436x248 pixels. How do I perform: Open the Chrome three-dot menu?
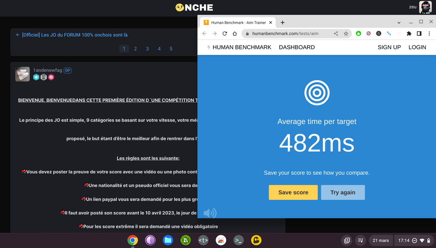pos(429,34)
